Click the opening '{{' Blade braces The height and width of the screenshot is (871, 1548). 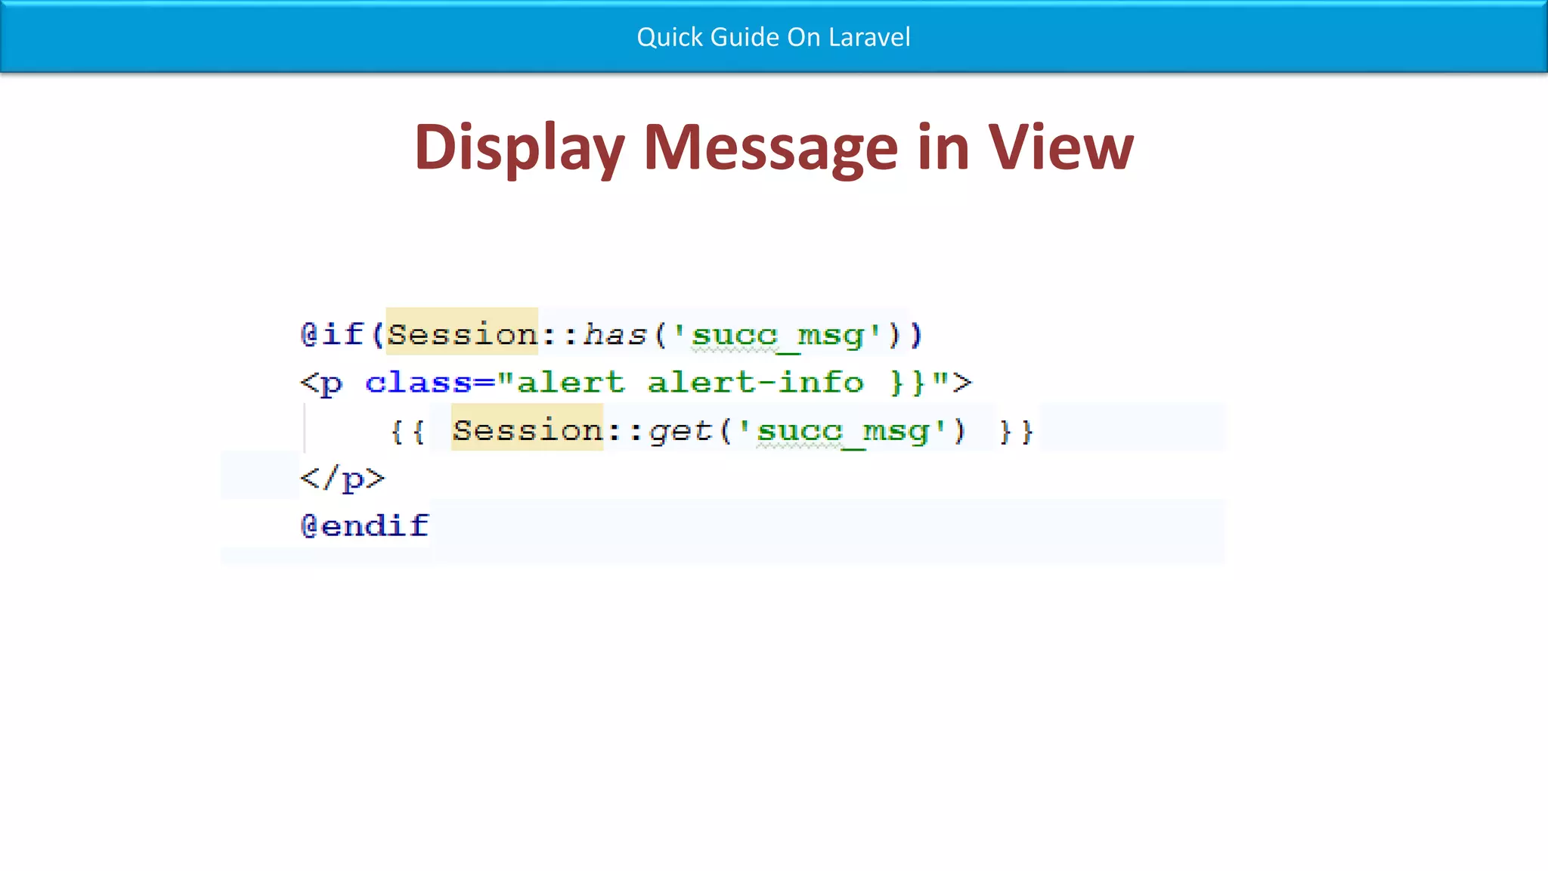[407, 431]
